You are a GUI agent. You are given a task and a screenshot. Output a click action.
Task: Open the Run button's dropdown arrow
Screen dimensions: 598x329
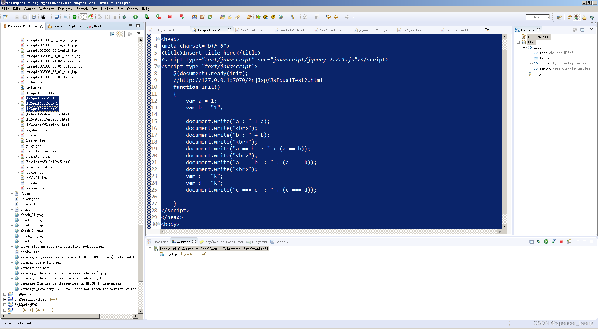pyautogui.click(x=141, y=17)
